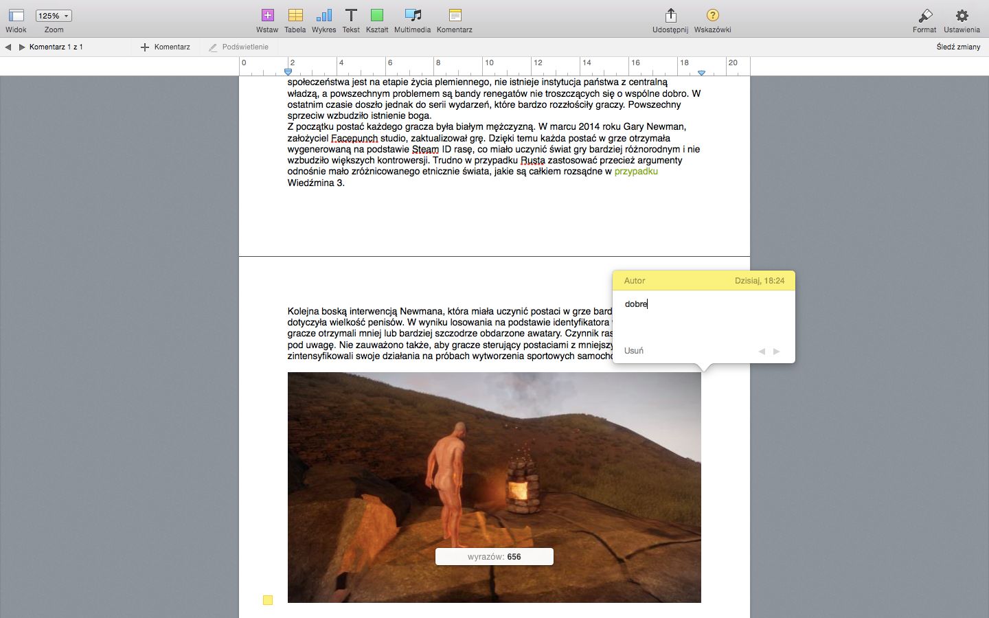The width and height of the screenshot is (989, 618).
Task: Insert a table with Tabela icon
Action: (x=295, y=15)
